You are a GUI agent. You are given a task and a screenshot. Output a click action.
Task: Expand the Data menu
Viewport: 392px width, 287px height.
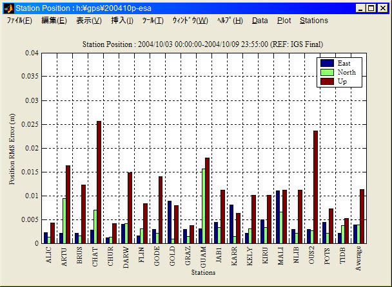(260, 21)
